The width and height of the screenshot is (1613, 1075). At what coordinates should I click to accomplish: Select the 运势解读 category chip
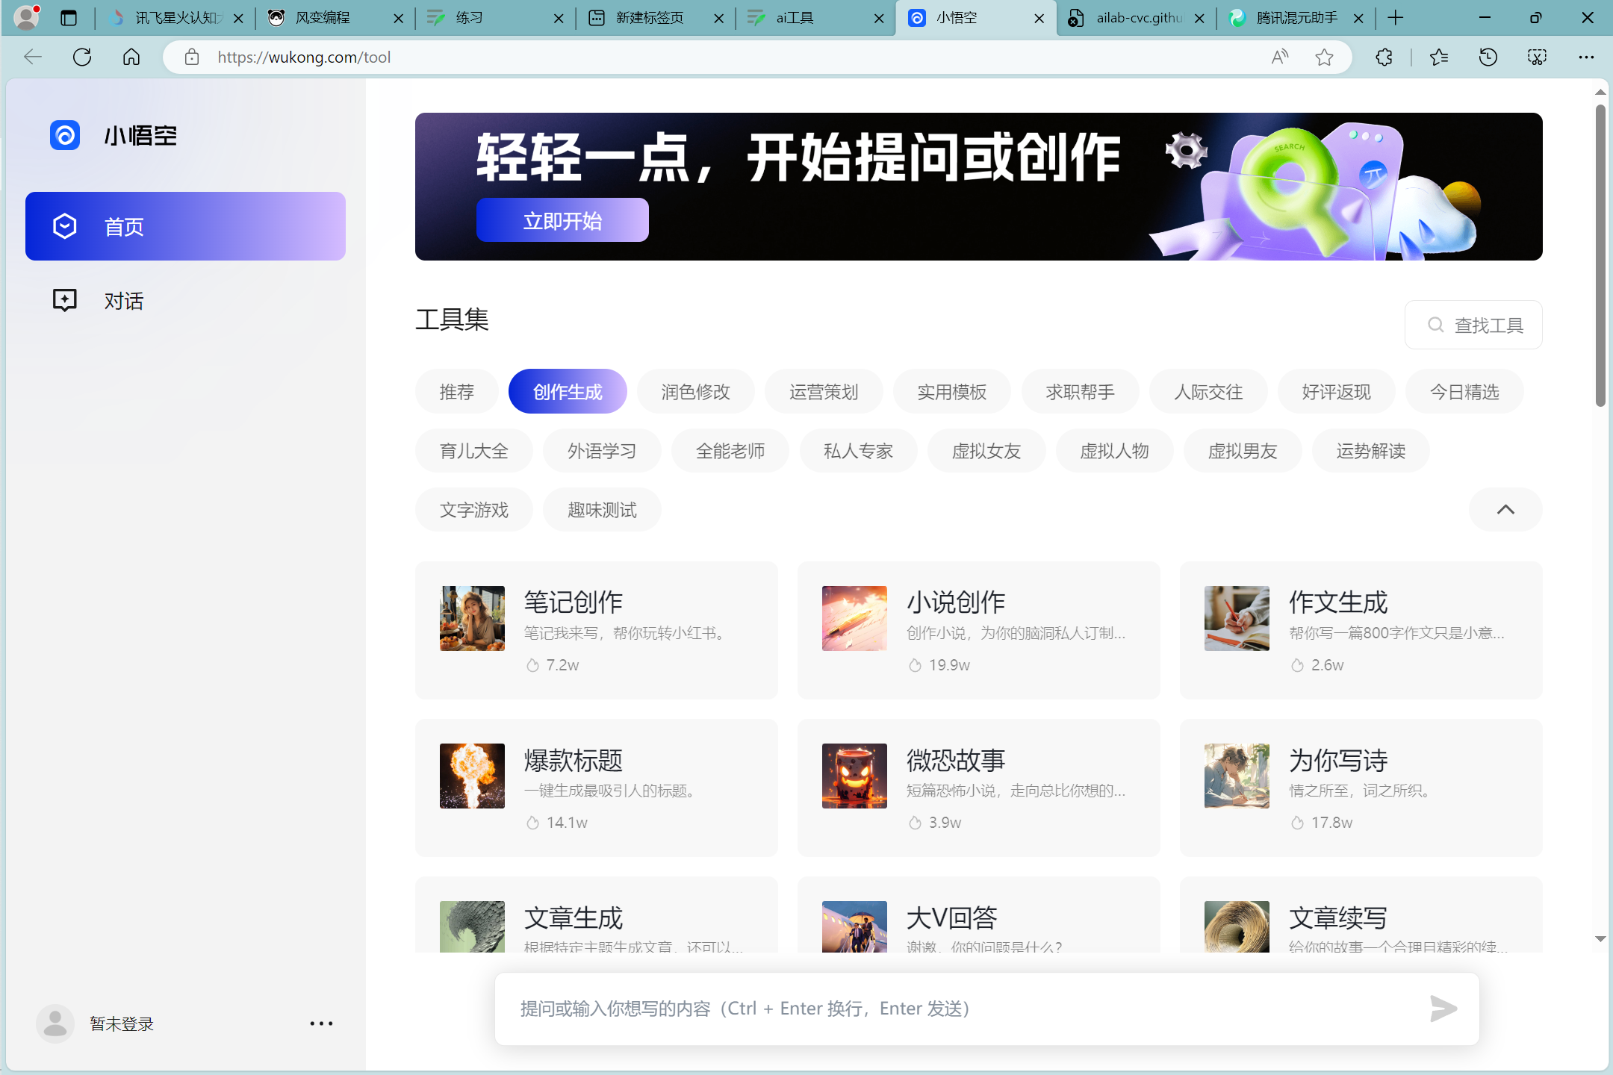(x=1371, y=450)
